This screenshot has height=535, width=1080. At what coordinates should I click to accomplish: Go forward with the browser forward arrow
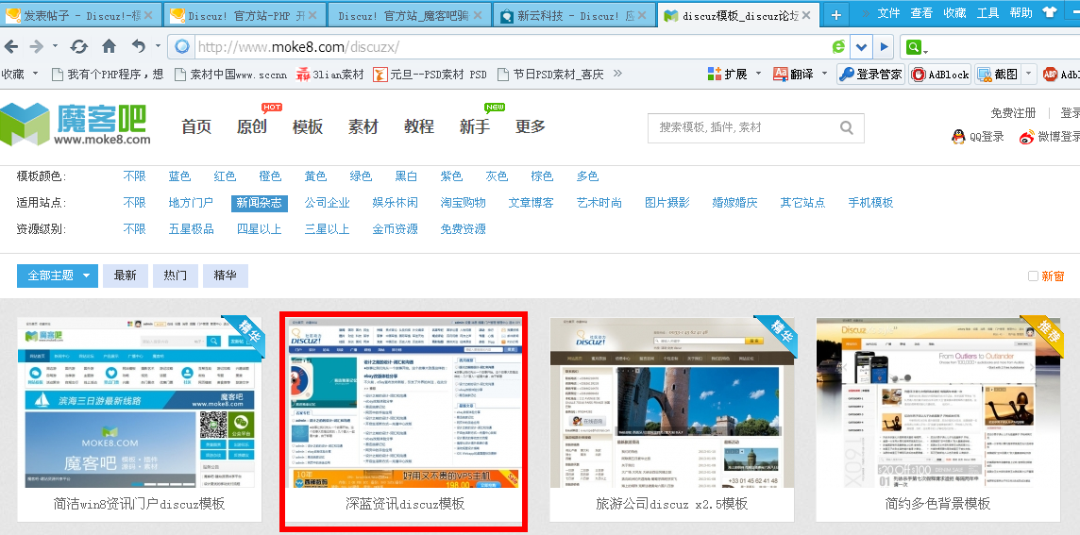pos(37,47)
